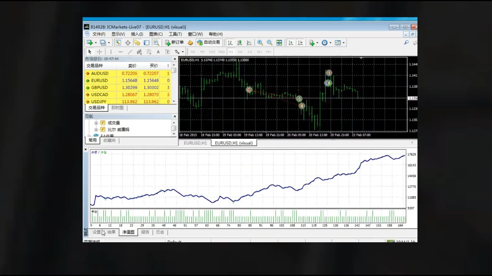Open the indicators dropdown arrow
The image size is (492, 276).
click(317, 43)
